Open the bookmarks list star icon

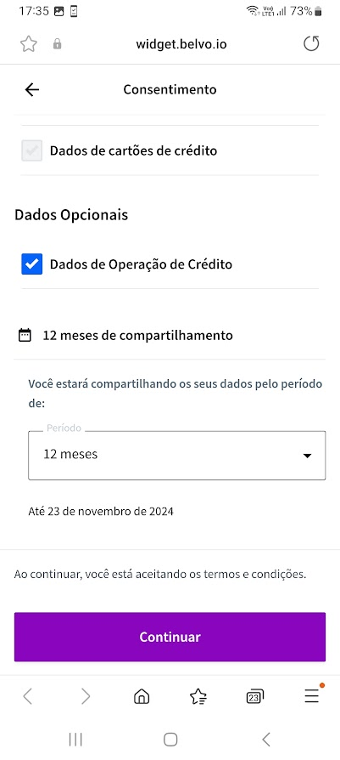click(x=198, y=697)
